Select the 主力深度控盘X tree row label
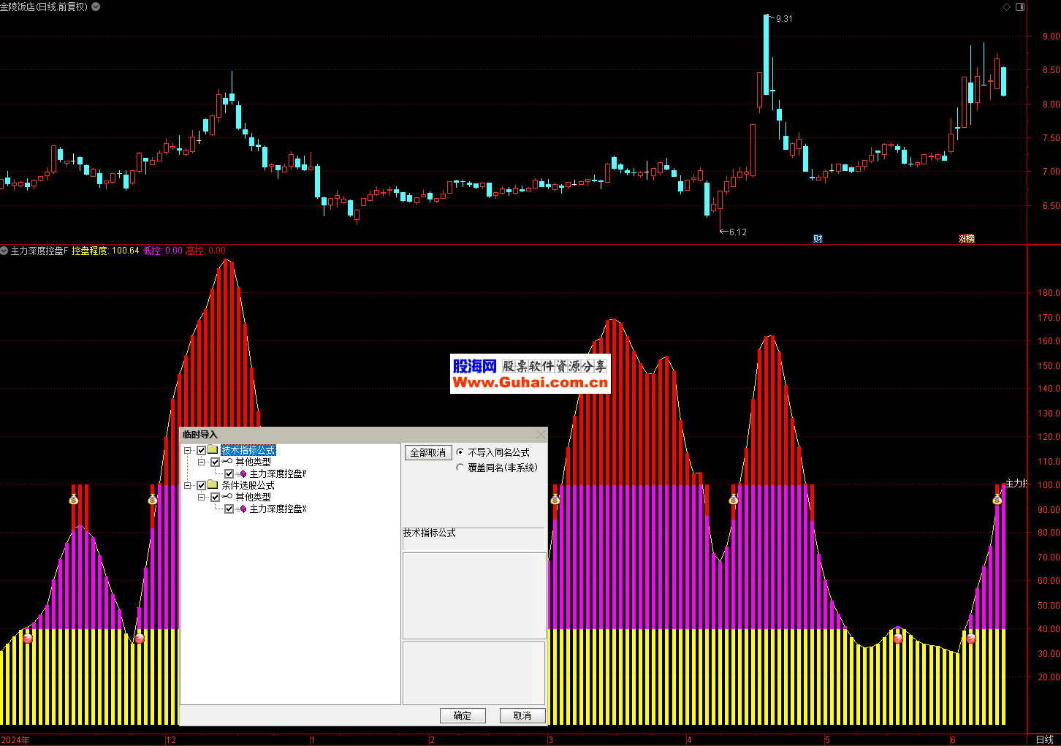 pyautogui.click(x=278, y=509)
